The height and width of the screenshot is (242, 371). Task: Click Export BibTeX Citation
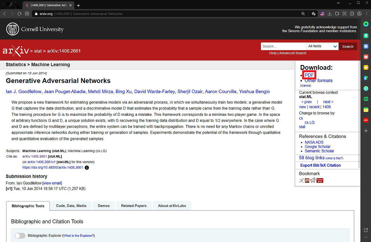[320, 165]
